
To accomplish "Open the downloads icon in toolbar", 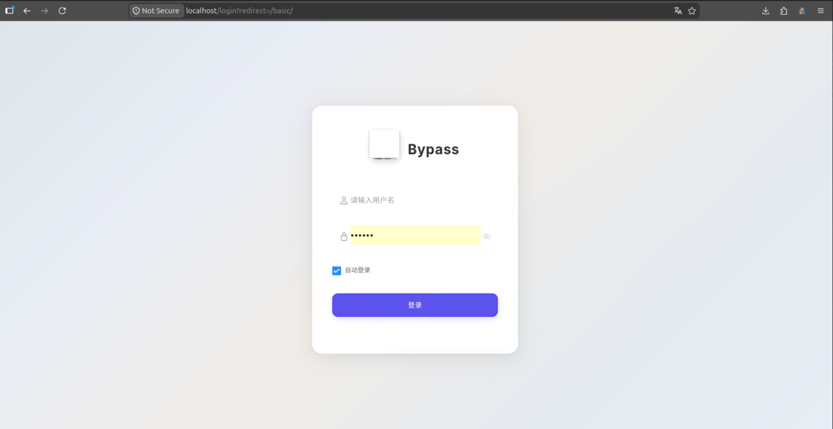I will 765,11.
